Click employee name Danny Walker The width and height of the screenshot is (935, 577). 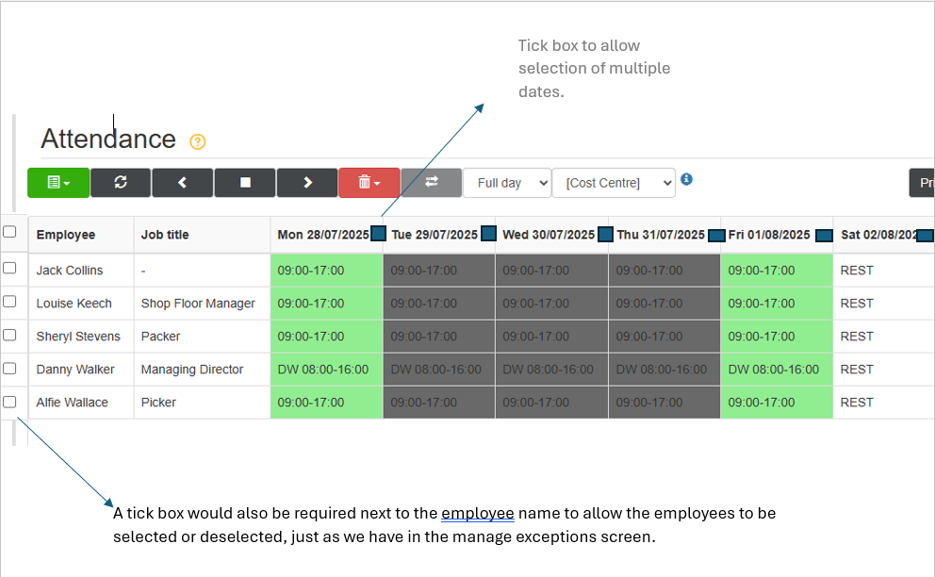[x=75, y=370]
